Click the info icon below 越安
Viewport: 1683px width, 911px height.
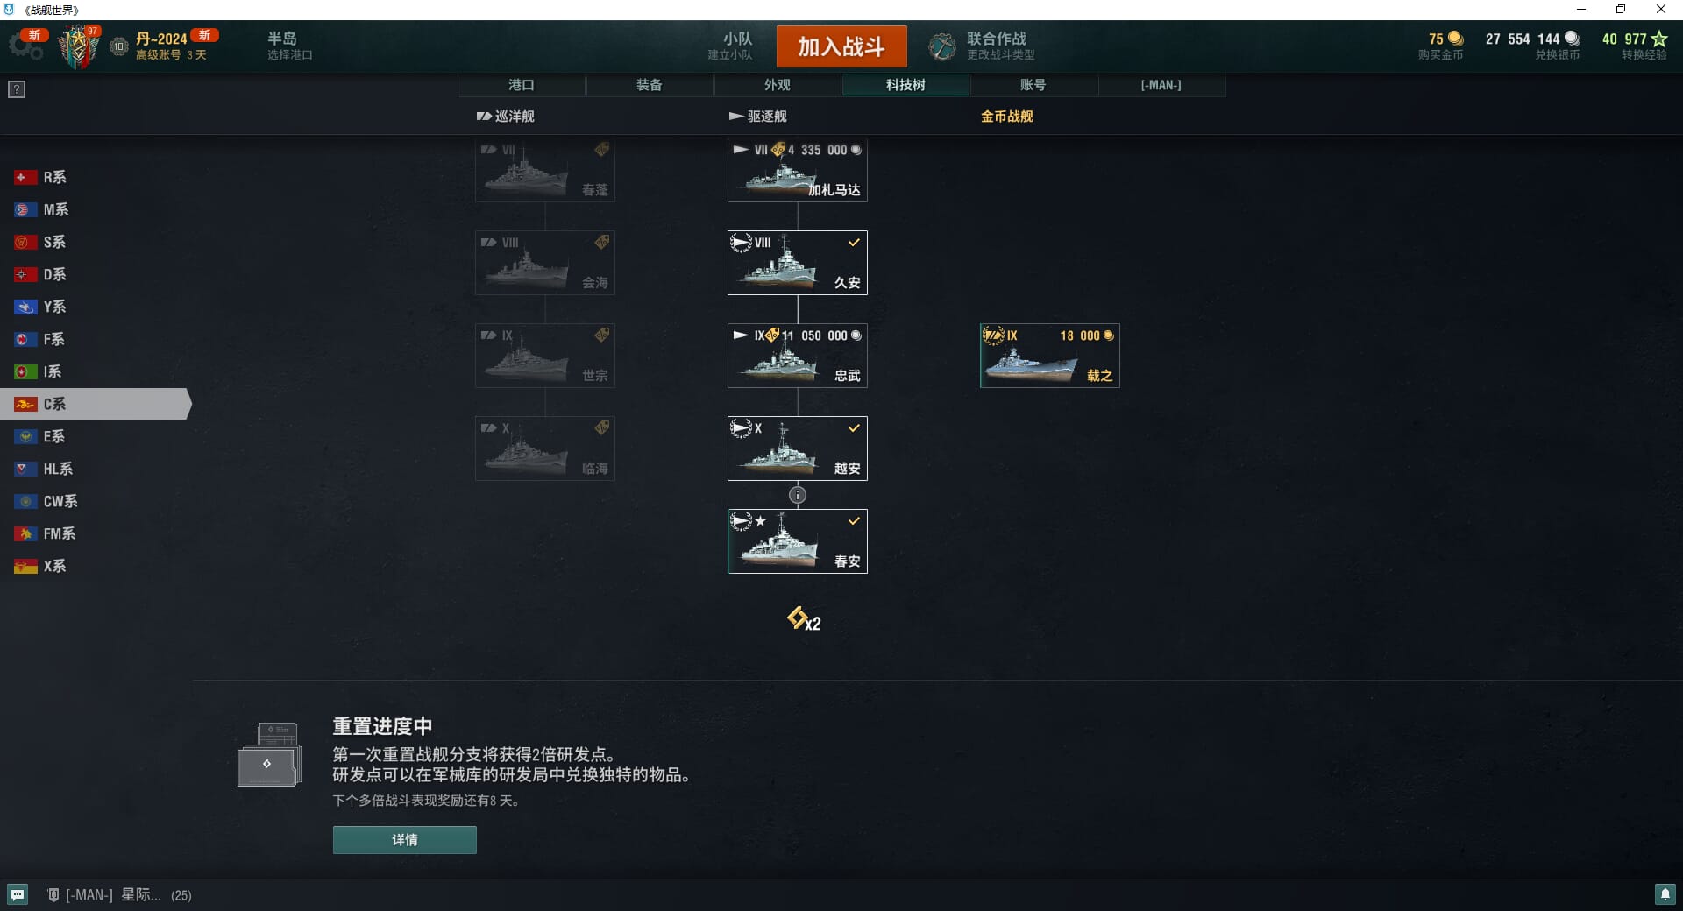[x=797, y=495]
